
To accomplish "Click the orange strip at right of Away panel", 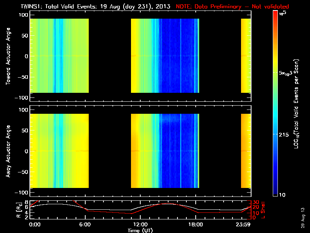I will pyautogui.click(x=246, y=151).
